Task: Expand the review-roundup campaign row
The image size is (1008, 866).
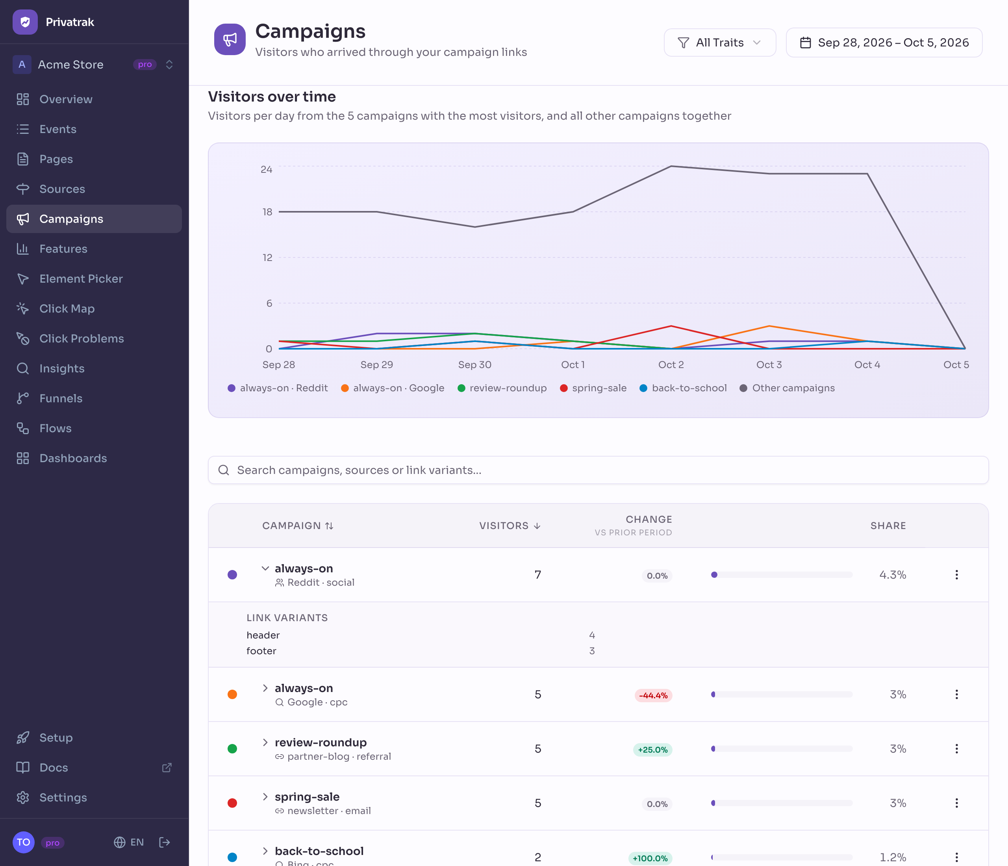Action: (265, 742)
